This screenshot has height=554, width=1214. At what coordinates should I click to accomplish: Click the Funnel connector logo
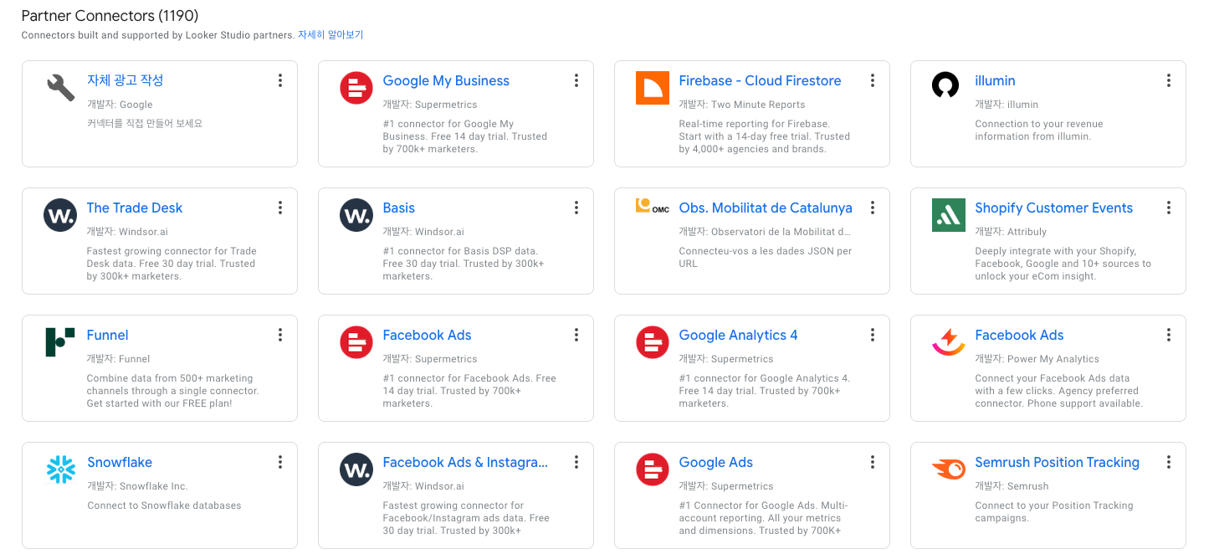click(60, 342)
